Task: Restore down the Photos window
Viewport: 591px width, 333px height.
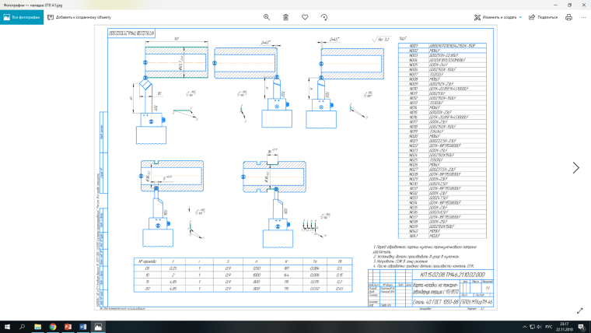Action: pyautogui.click(x=569, y=5)
